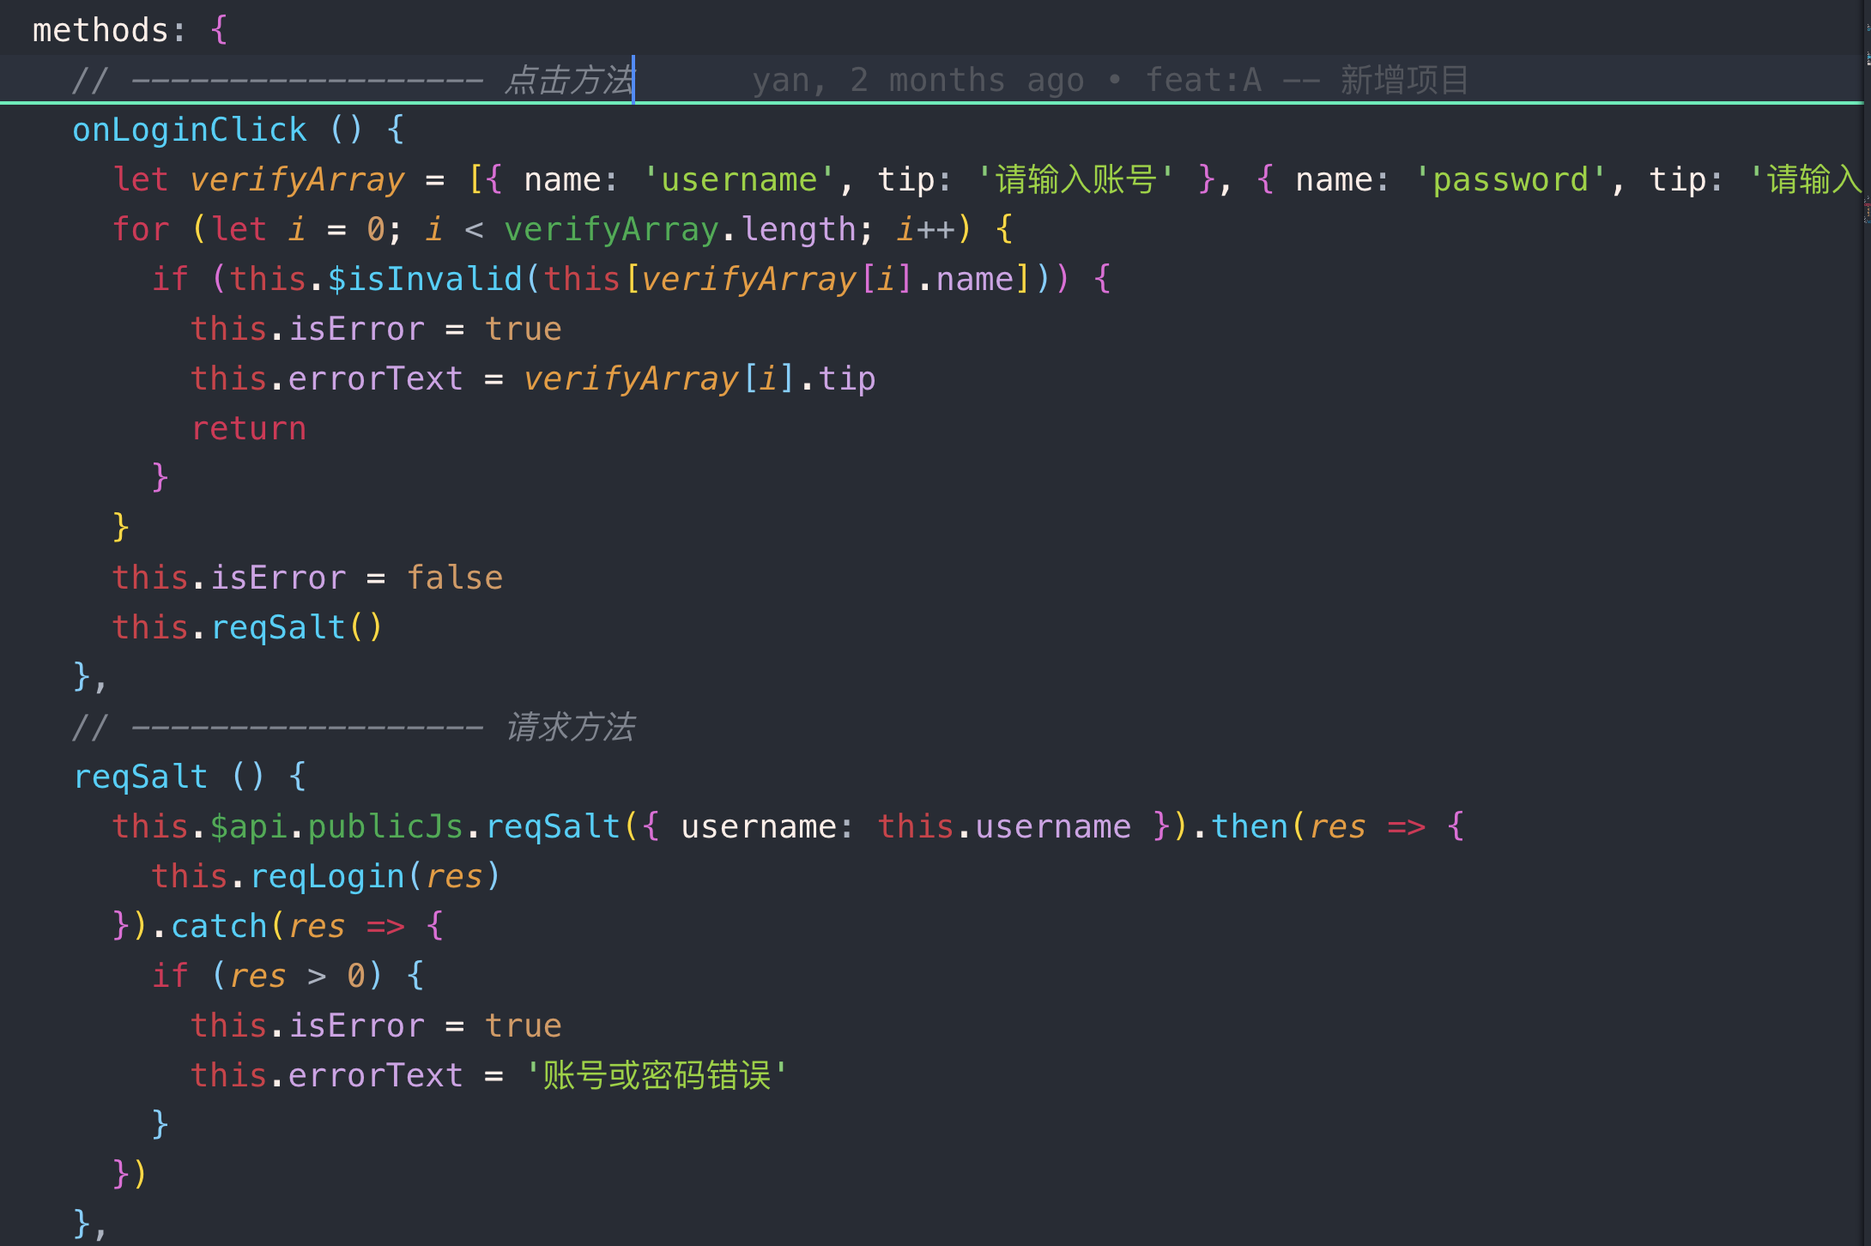
Task: Click the for keyword in loop
Action: [141, 230]
